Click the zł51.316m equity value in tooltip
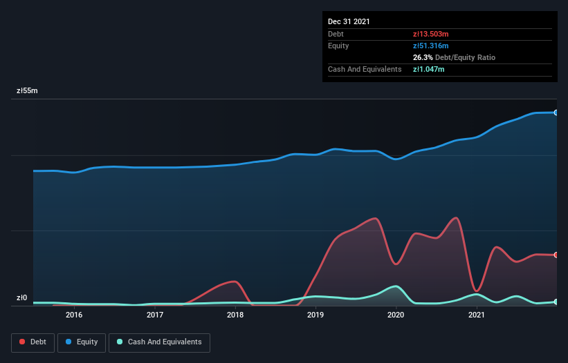Viewport: 568px width, 363px height. coord(431,46)
